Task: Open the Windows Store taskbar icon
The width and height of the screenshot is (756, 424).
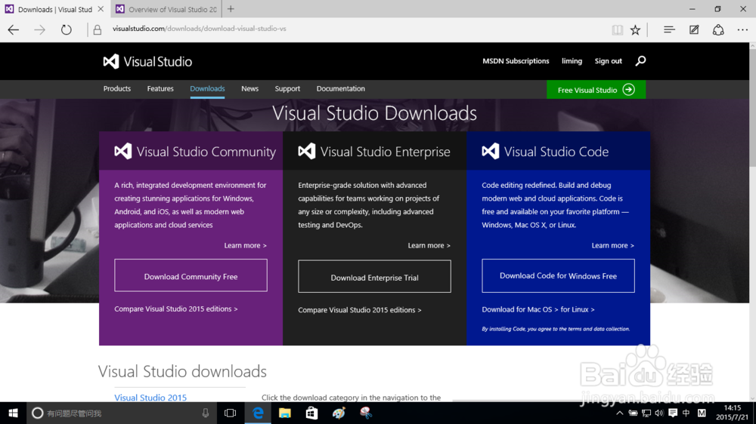Action: (x=312, y=413)
